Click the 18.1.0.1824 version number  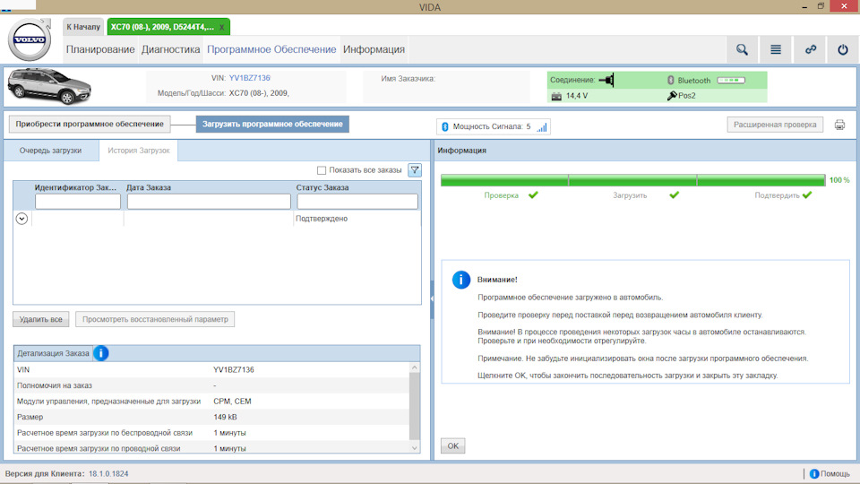(108, 473)
